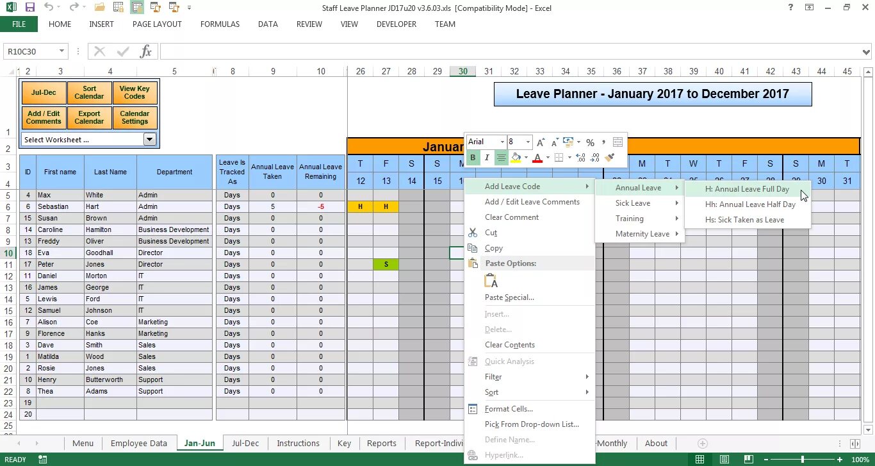Click the Merge & Center icon in mini toolbar
The width and height of the screenshot is (875, 466).
[x=617, y=142]
